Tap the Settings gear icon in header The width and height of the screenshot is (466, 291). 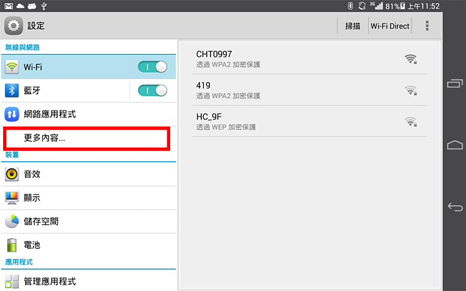tap(14, 26)
